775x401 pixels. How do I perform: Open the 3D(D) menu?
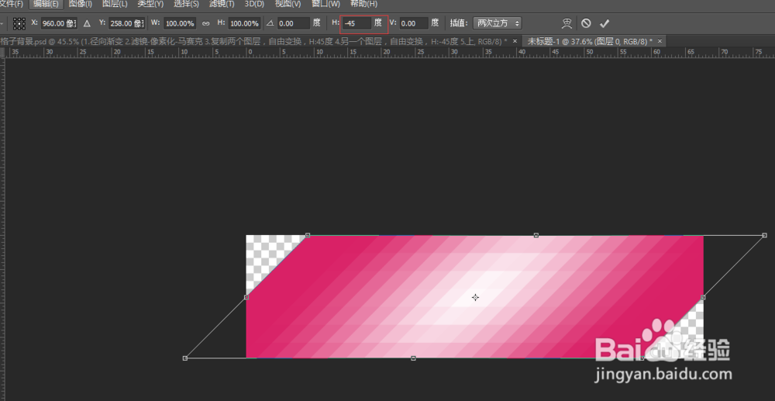pyautogui.click(x=254, y=4)
